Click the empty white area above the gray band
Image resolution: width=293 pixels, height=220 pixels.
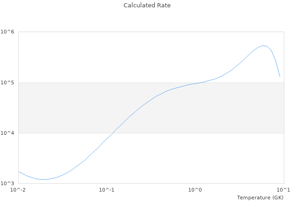coord(92,55)
